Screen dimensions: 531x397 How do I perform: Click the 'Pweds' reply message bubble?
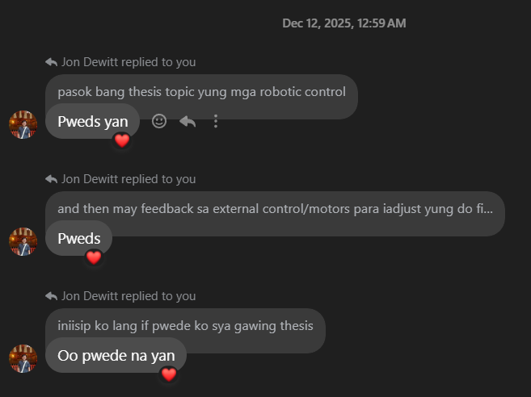[x=78, y=239]
